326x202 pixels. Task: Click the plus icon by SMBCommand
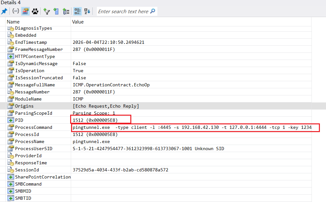click(11, 184)
